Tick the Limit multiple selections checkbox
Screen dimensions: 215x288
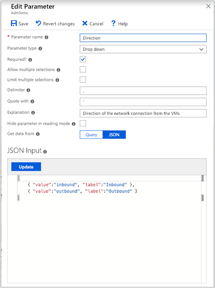coord(83,80)
